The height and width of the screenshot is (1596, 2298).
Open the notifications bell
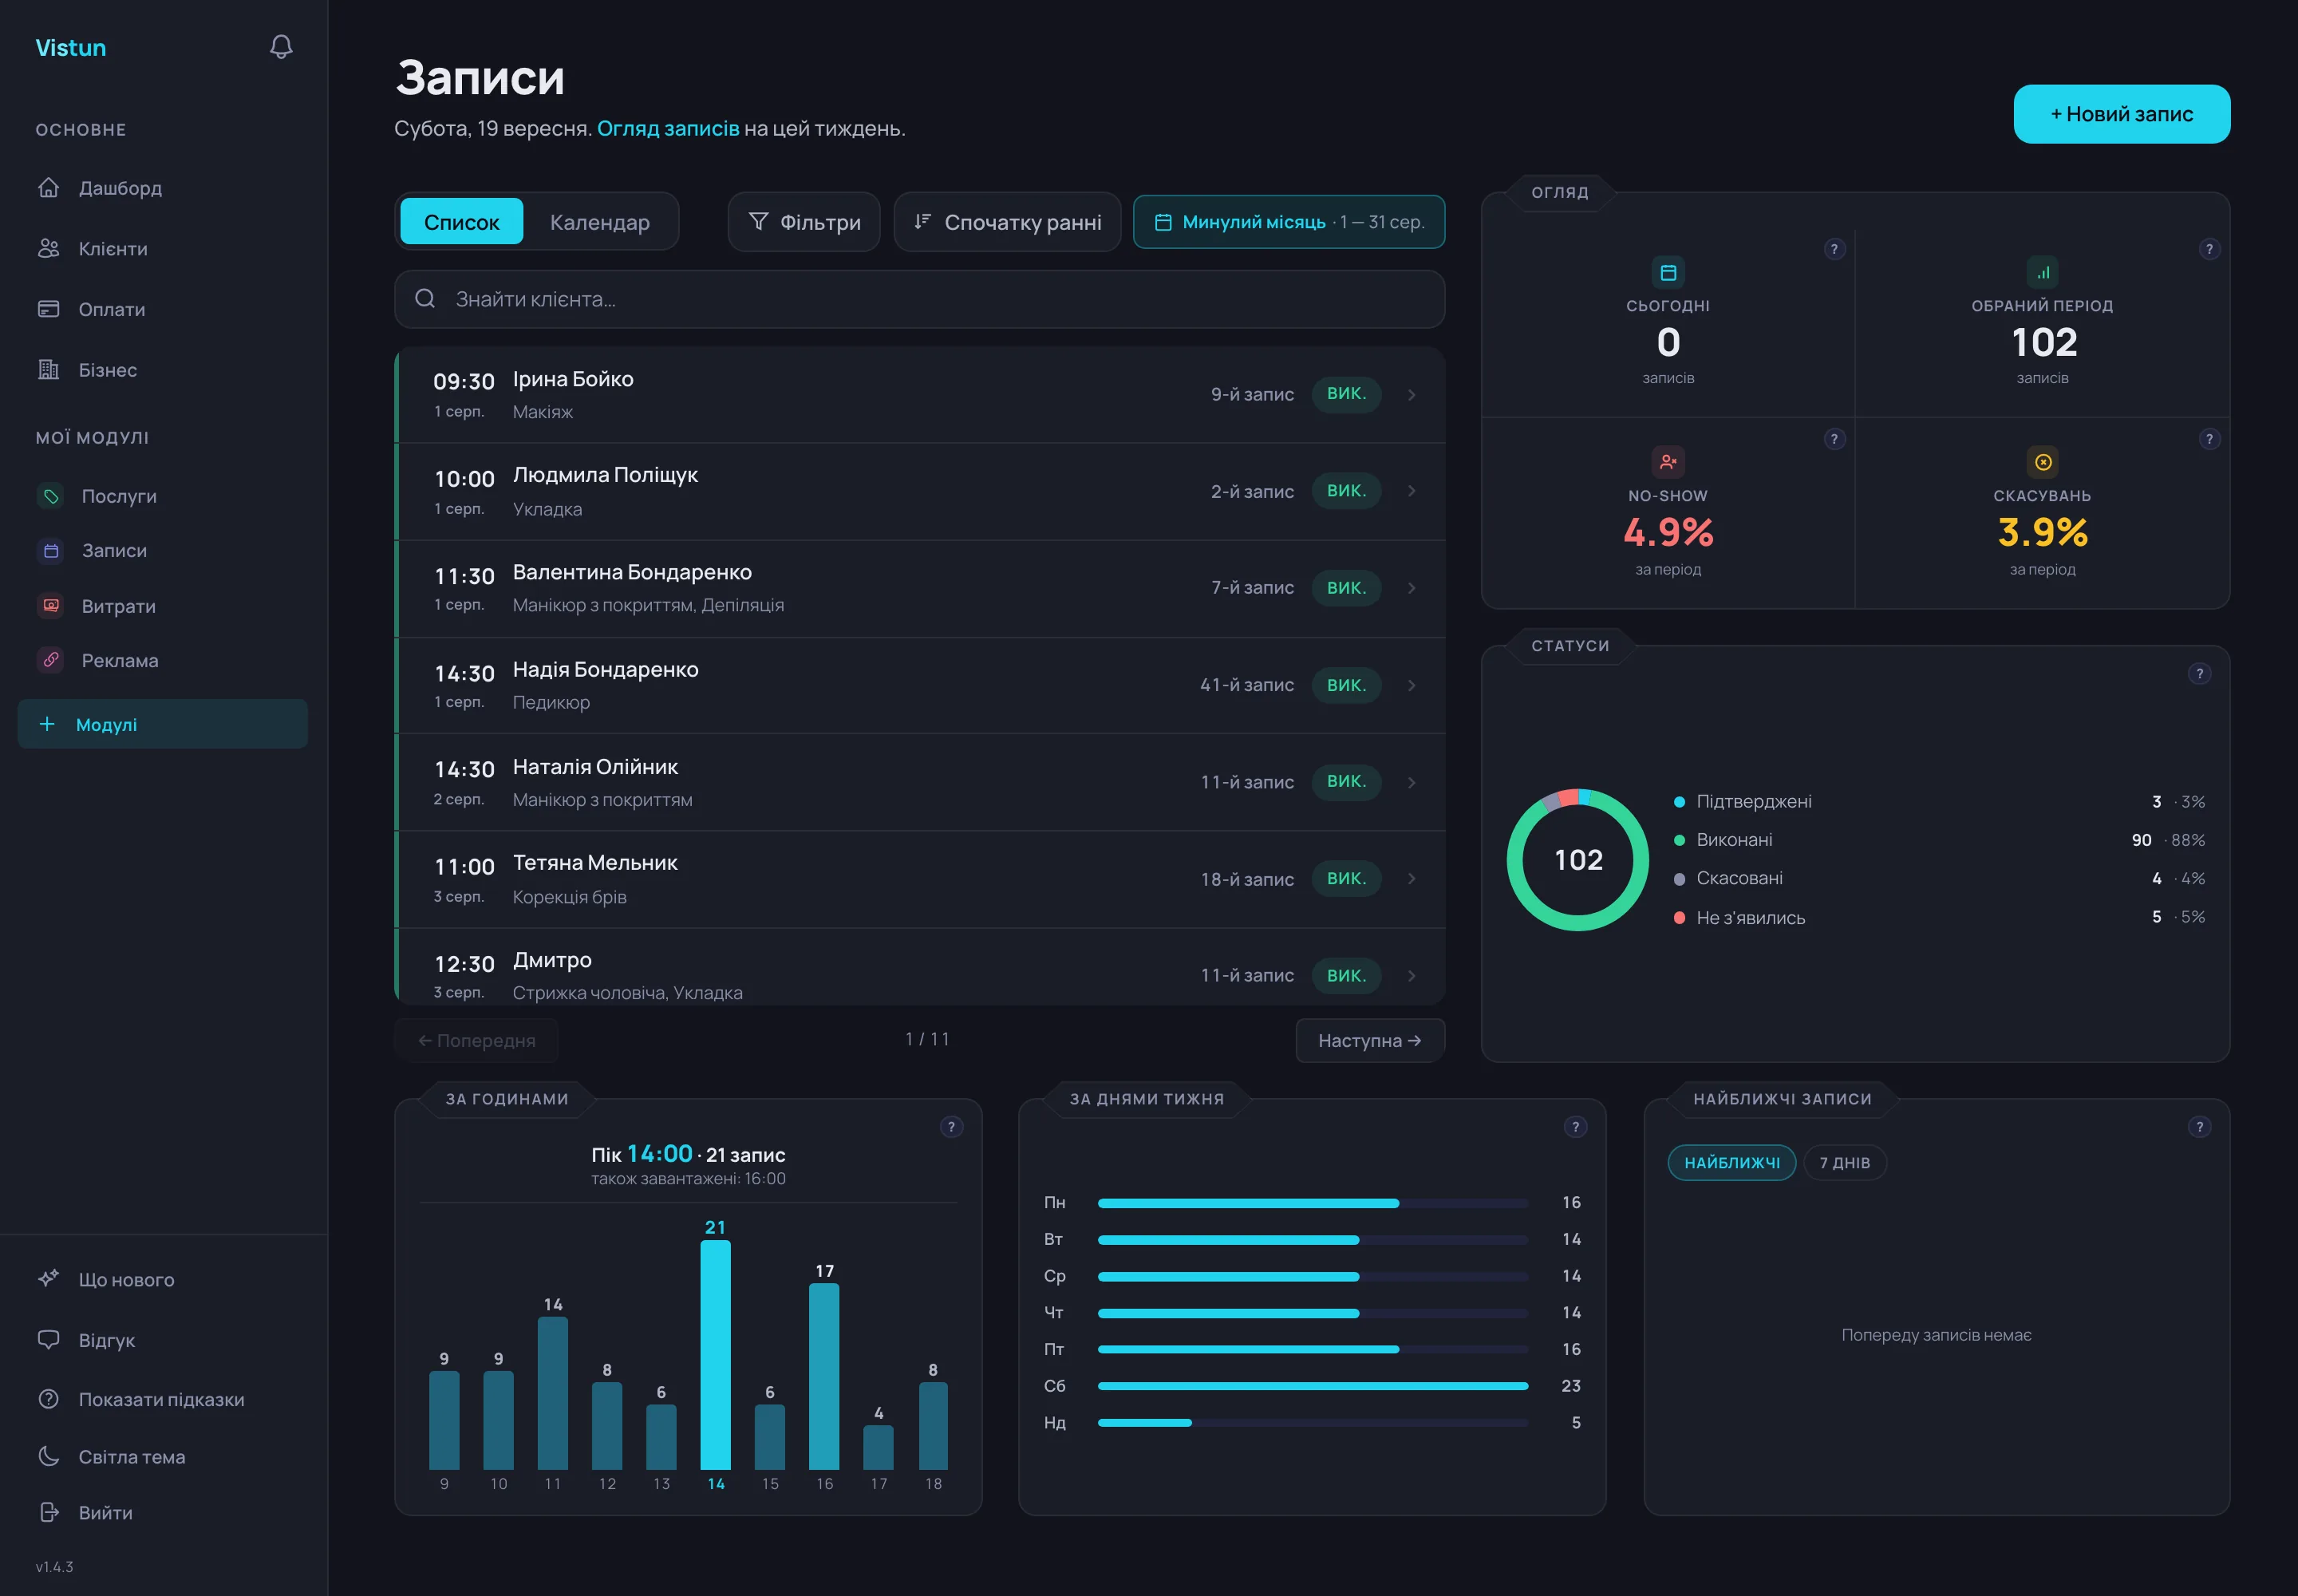click(x=281, y=47)
